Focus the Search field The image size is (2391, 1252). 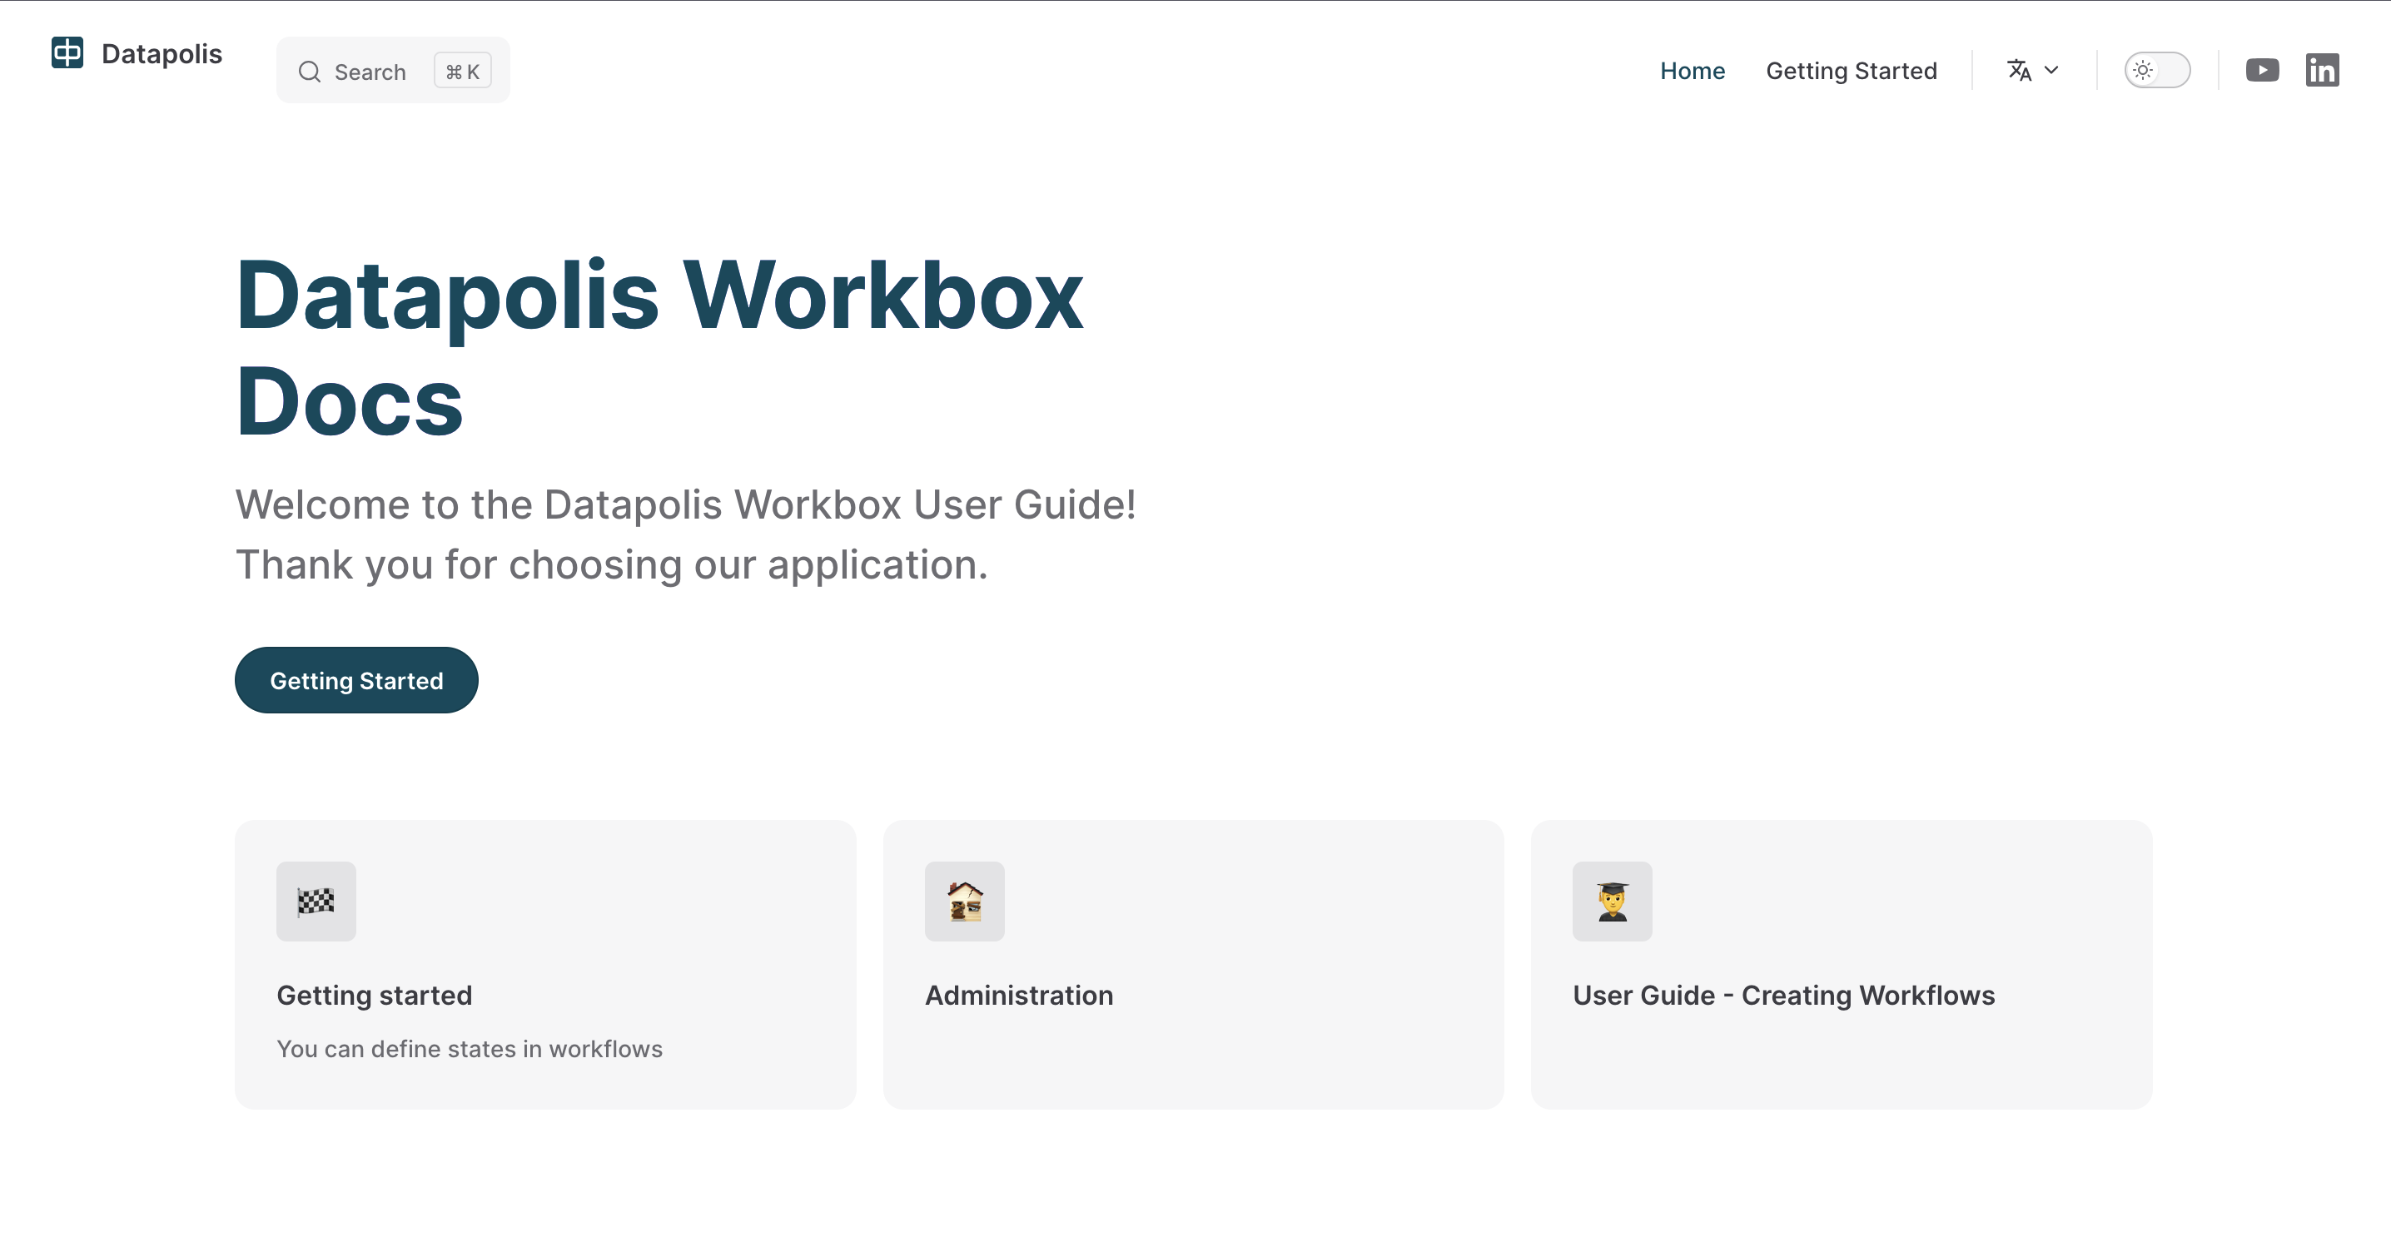click(x=370, y=72)
